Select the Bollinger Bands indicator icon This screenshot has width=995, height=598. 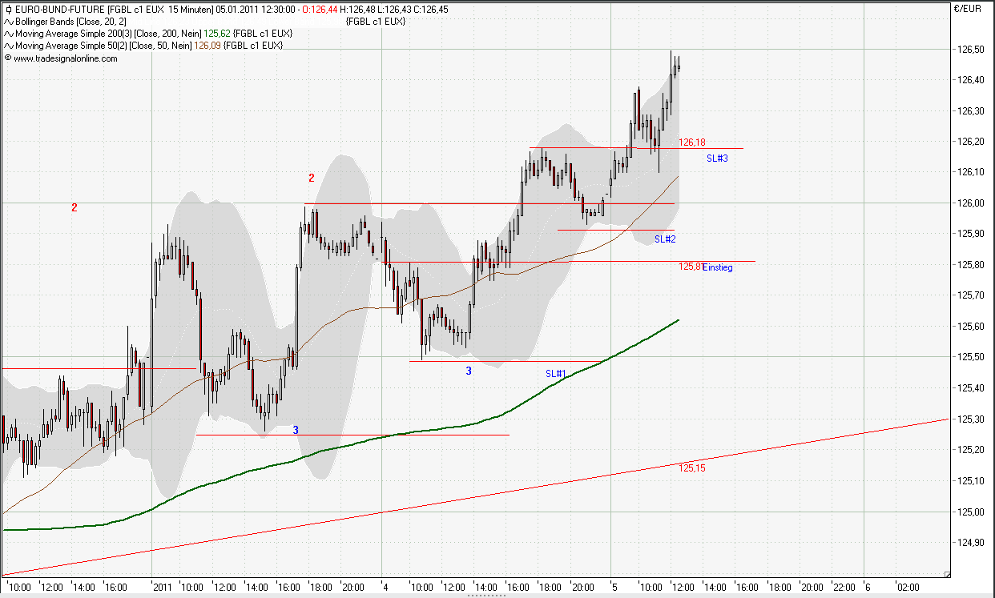[x=8, y=22]
